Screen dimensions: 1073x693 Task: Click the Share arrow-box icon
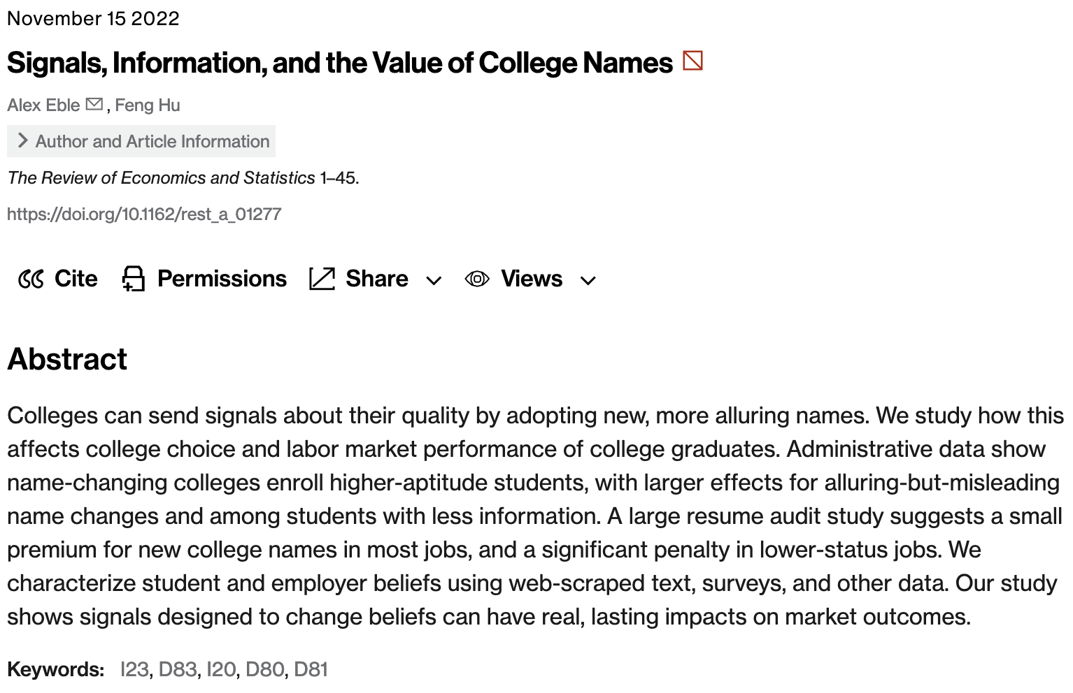pos(322,279)
